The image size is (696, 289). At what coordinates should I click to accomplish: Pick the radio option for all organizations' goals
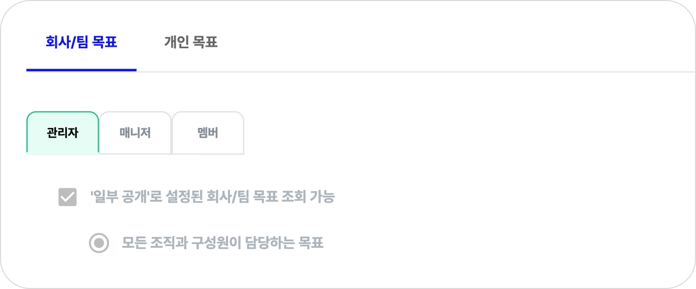pos(99,243)
